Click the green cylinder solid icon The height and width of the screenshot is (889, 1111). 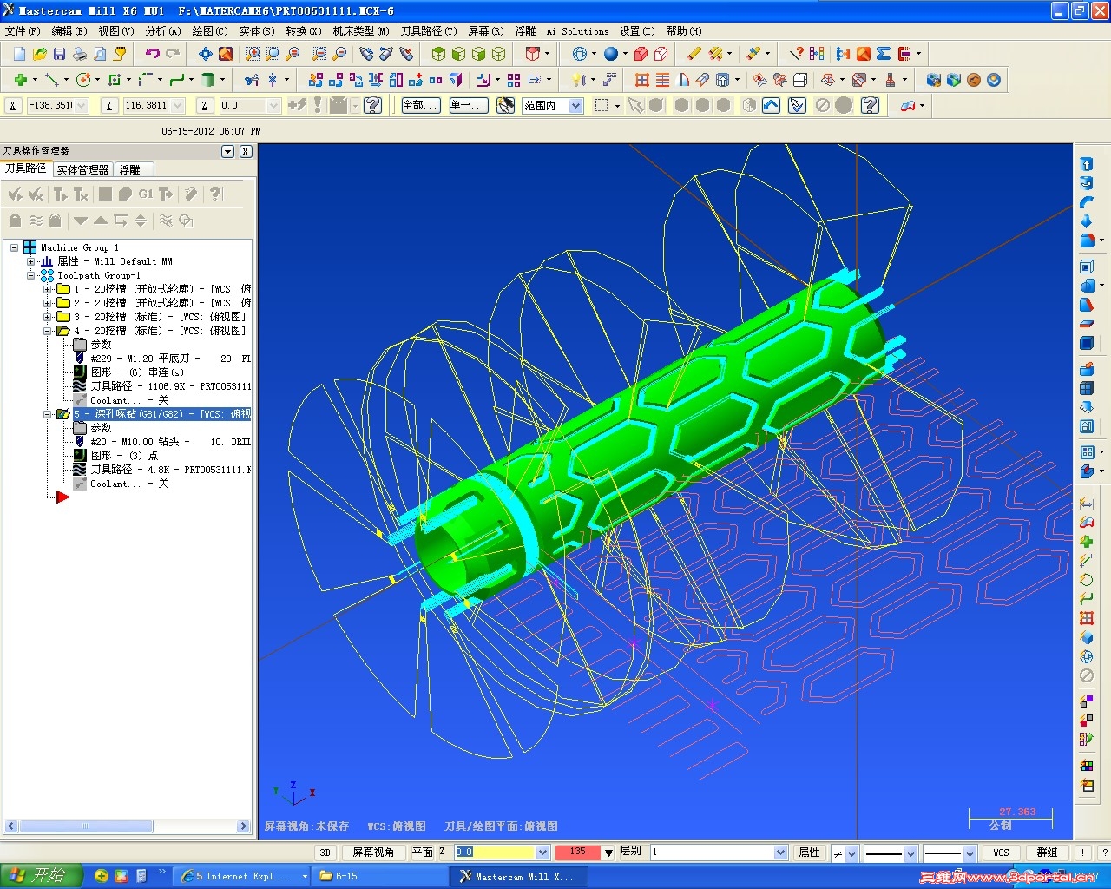click(x=208, y=80)
